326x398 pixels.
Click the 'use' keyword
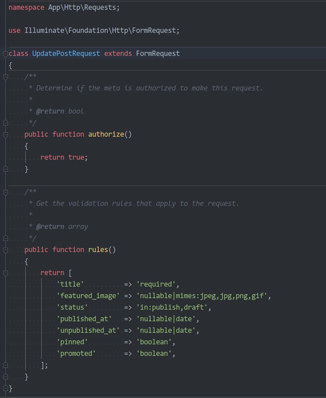[15, 31]
